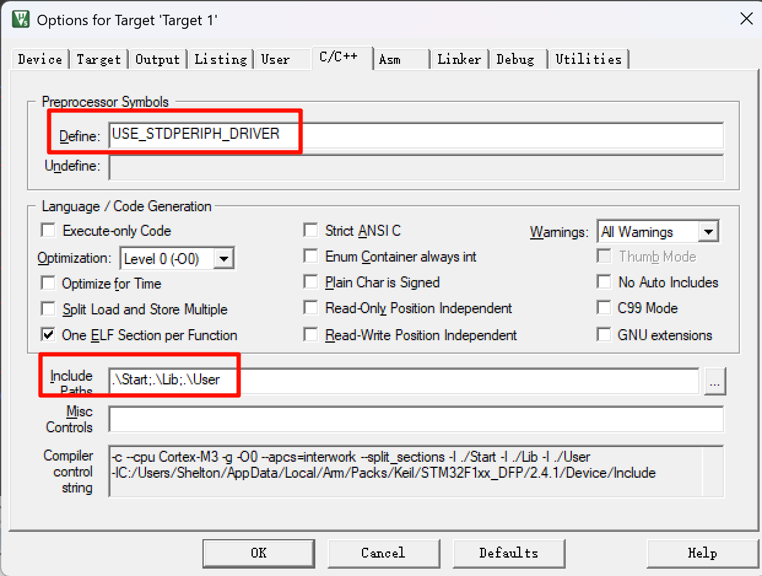Click the Cancel button
Image resolution: width=762 pixels, height=576 pixels.
click(x=383, y=553)
